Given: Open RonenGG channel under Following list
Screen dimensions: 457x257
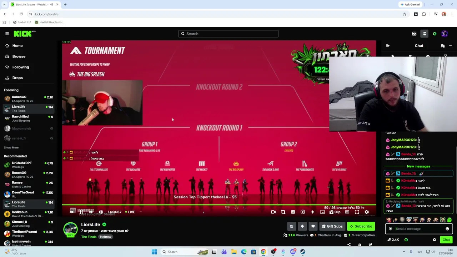Looking at the screenshot, I should 29,99.
